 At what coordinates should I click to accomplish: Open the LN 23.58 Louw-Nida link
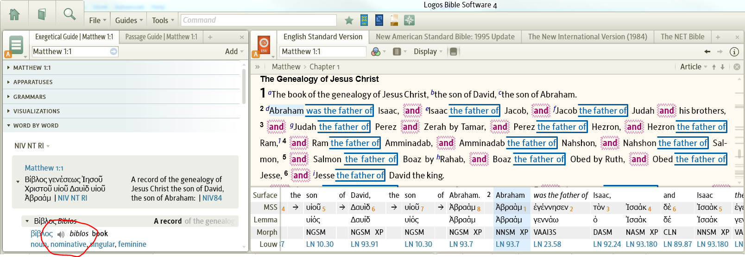point(547,245)
